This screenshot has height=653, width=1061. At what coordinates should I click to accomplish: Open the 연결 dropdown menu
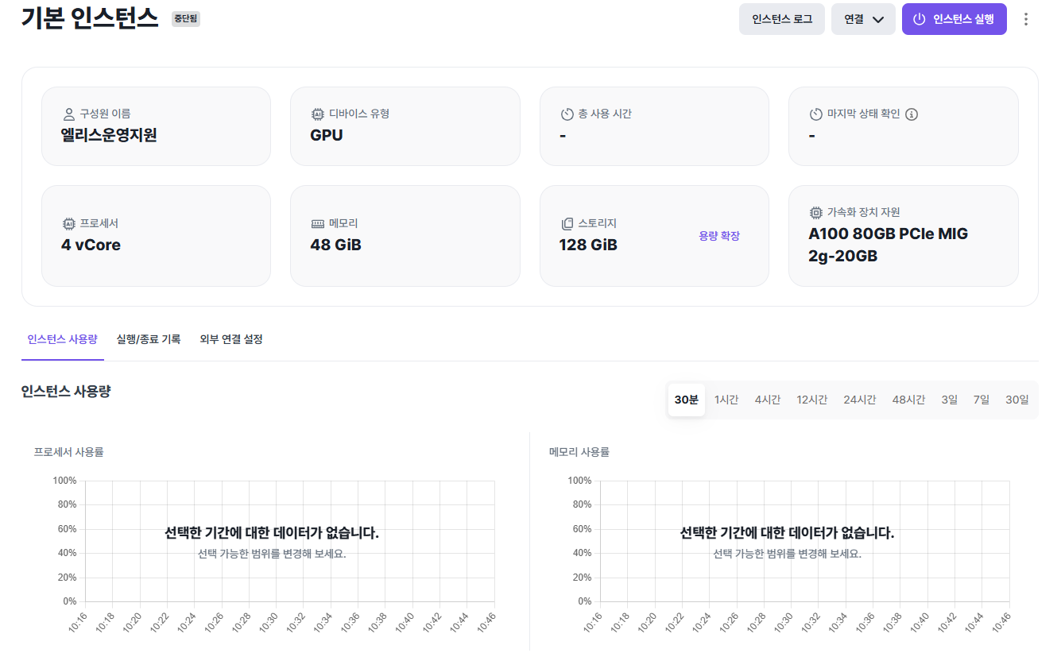(863, 19)
